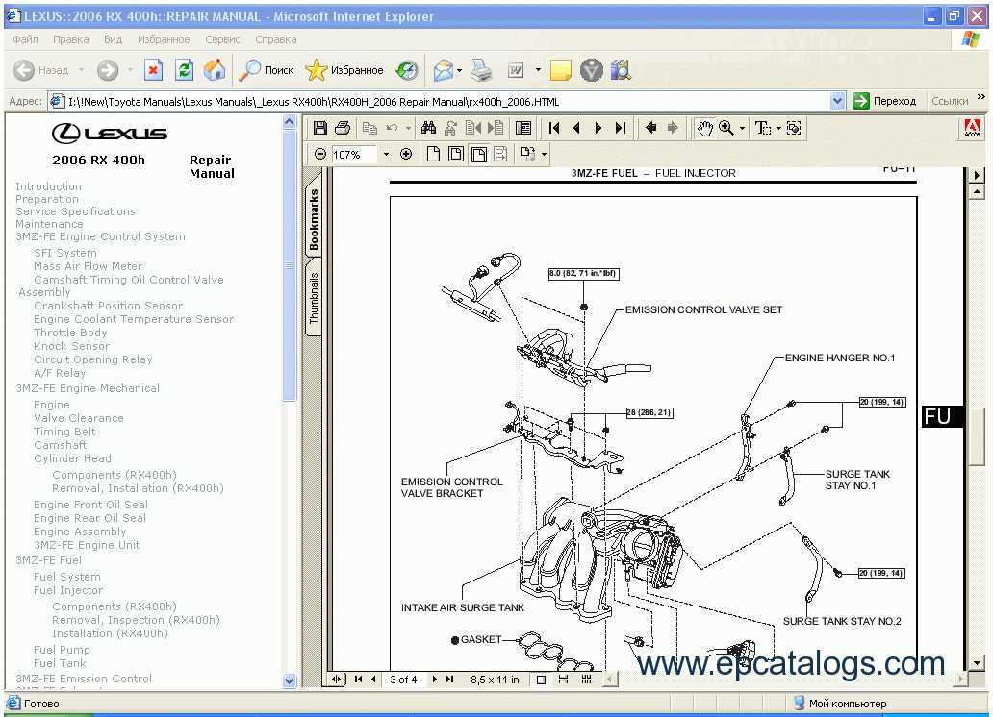Toggle navigation pane button in PDF status bar
Screen dimensions: 993x717
[x=336, y=680]
